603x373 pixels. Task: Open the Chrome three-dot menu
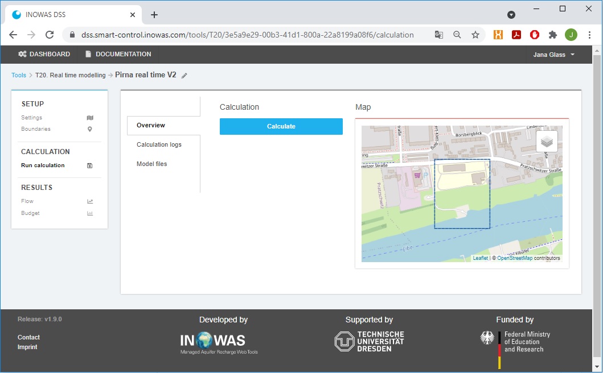589,35
